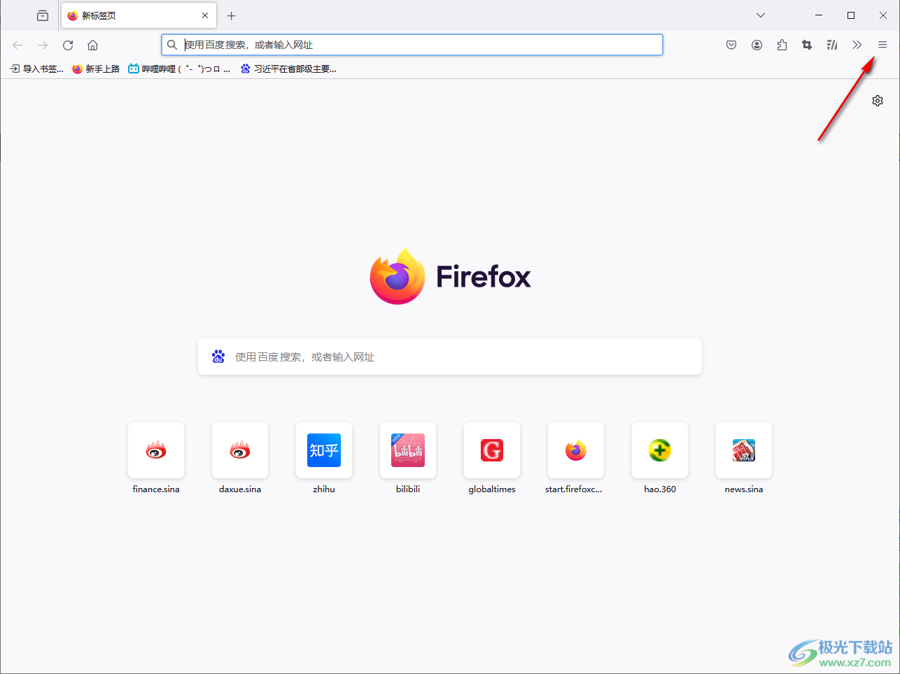Reload the current page
Screen dimensions: 900x674
68,45
